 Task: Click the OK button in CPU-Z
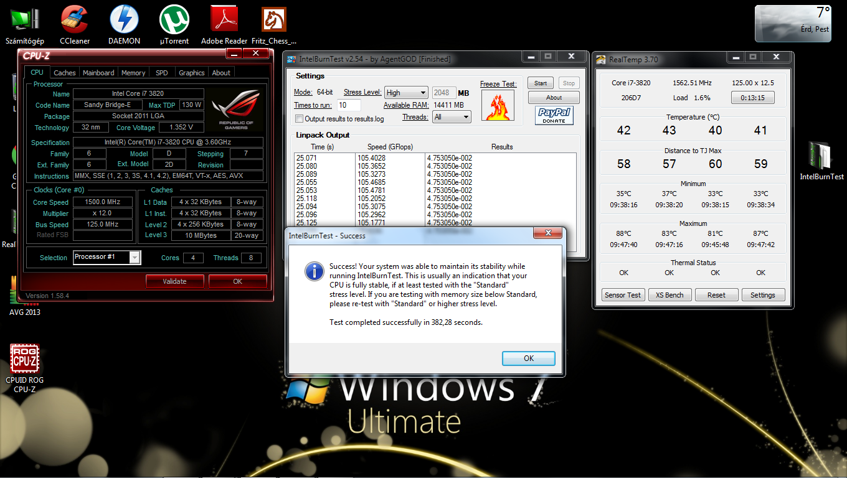[x=238, y=281]
